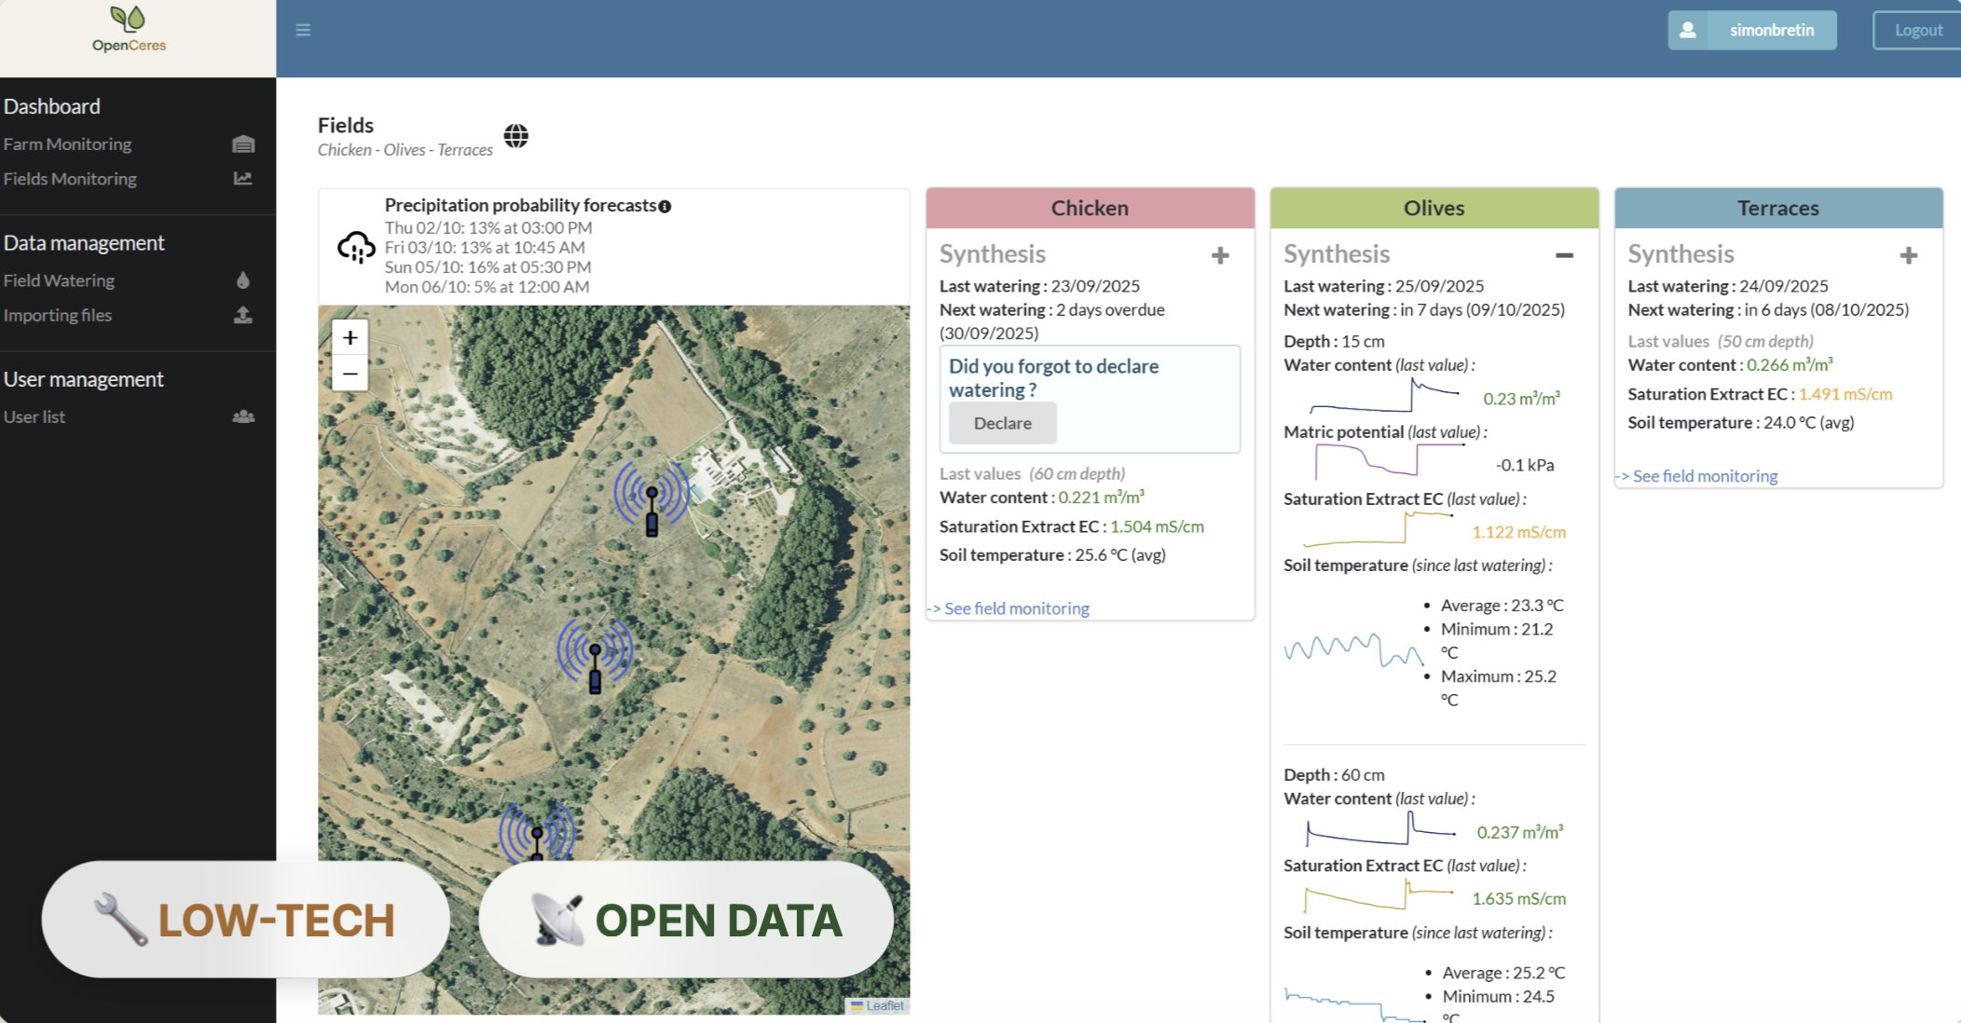The width and height of the screenshot is (1961, 1023).
Task: Click the precipitation forecast info icon
Action: (665, 206)
